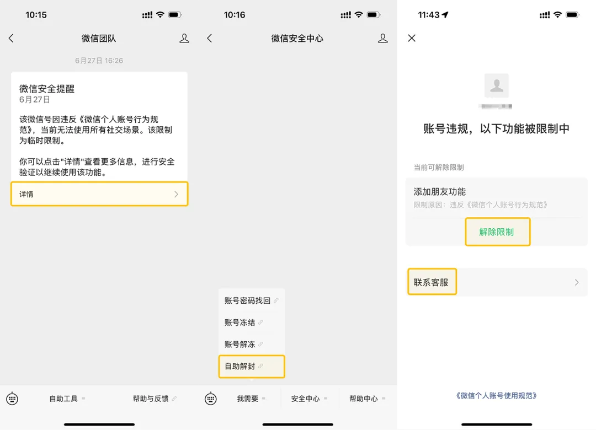Switch to keyboard input in 微信安全中心 chat
Viewport: 596px width, 430px height.
tap(211, 399)
